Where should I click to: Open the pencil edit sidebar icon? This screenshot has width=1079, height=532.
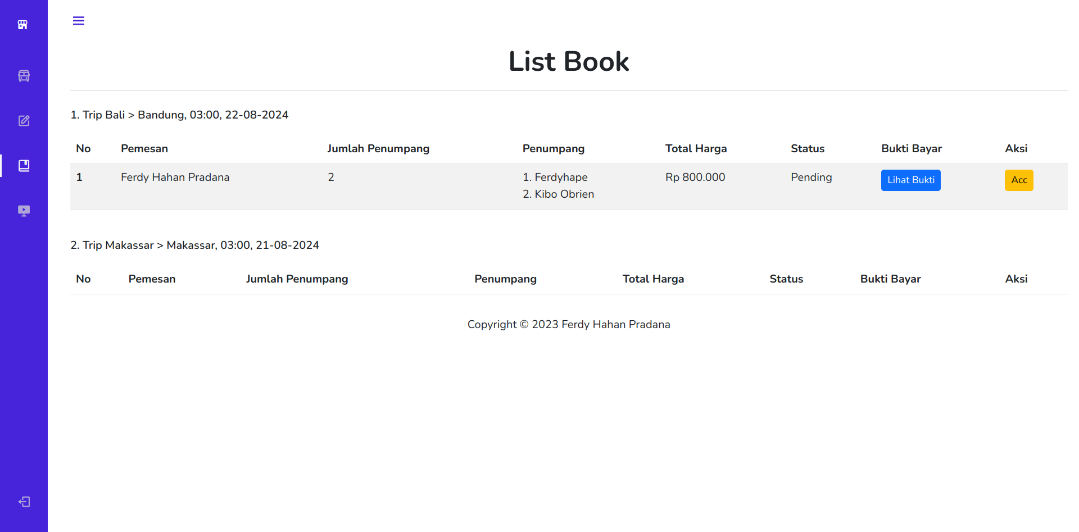tap(24, 121)
